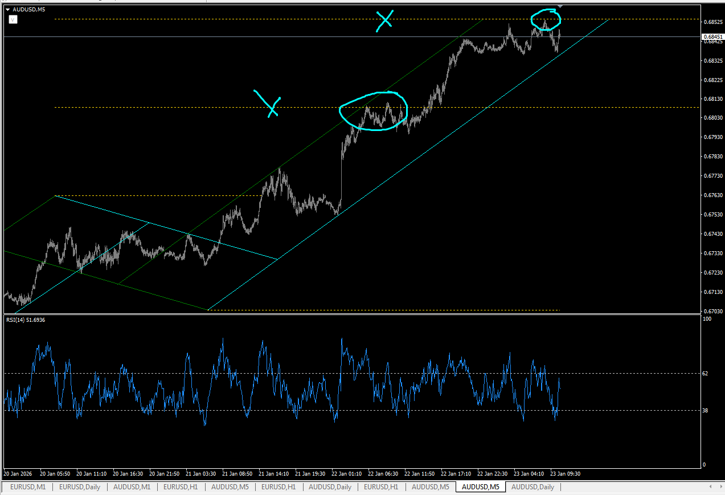Viewport: 725px width, 495px height.
Task: Click the small V button under chart title
Action: coord(13,19)
